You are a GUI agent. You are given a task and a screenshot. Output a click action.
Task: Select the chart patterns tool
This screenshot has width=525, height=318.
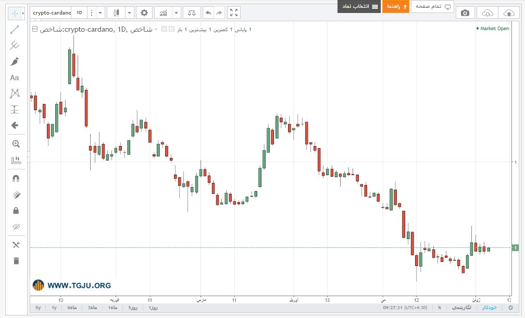pos(15,94)
